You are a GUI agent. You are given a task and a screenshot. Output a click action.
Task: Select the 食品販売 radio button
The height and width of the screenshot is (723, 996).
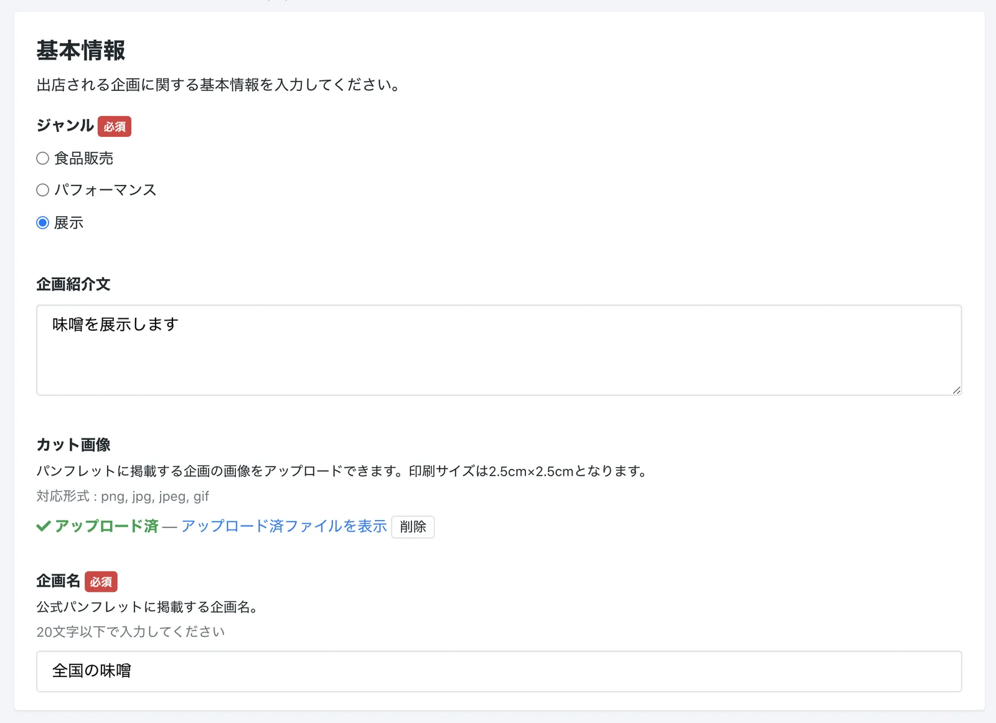tap(42, 158)
